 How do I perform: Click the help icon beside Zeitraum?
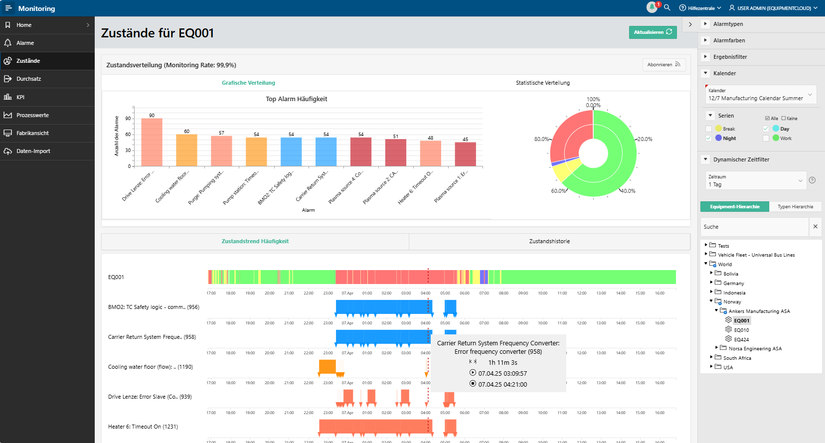click(812, 180)
